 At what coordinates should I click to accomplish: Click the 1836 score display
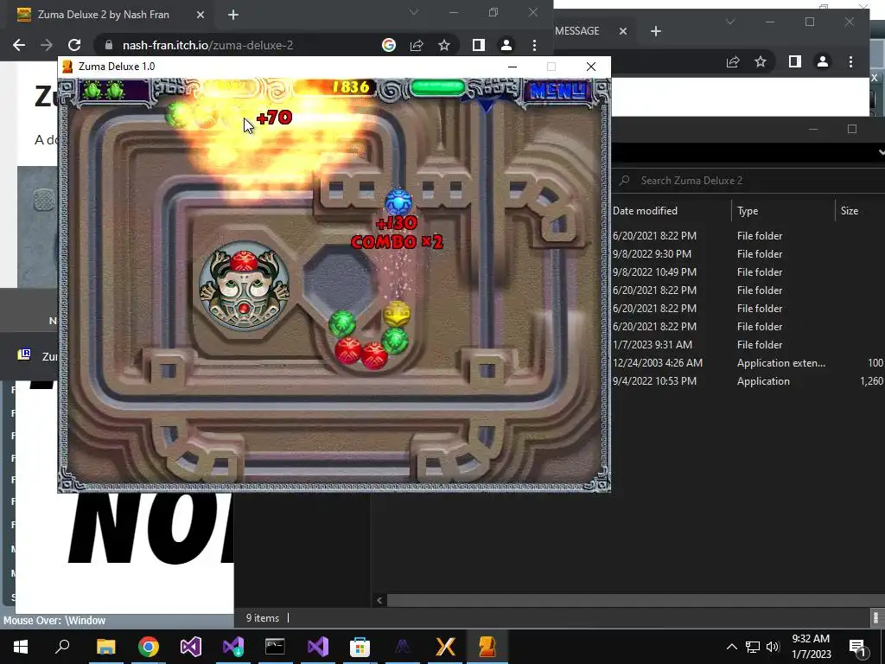point(351,87)
